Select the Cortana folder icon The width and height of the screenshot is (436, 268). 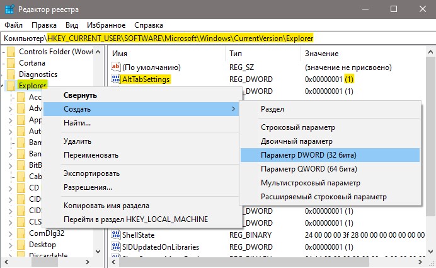tap(11, 63)
